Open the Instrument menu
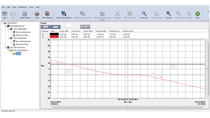 (x=23, y=7)
